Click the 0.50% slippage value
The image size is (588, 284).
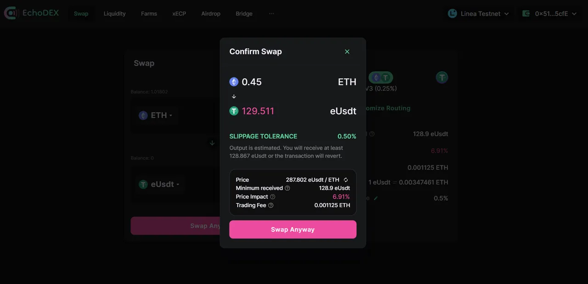pos(347,136)
